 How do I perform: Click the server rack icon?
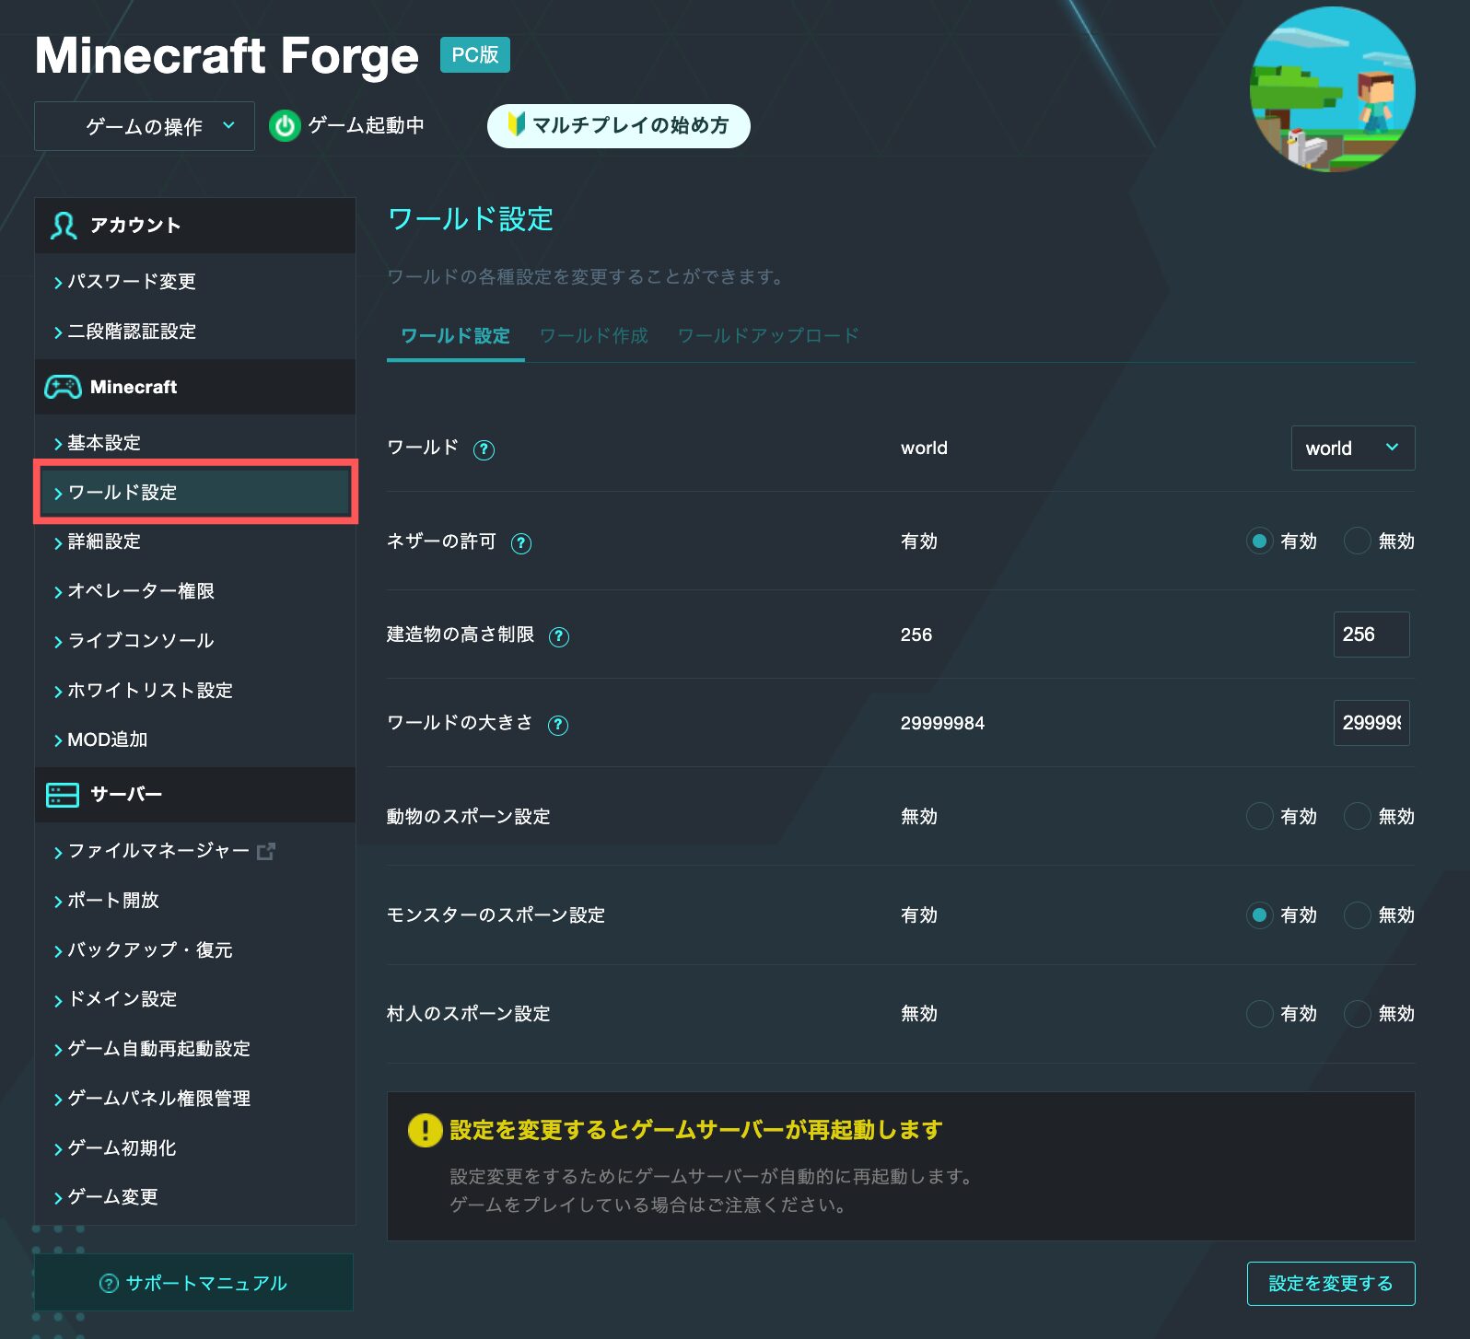63,795
